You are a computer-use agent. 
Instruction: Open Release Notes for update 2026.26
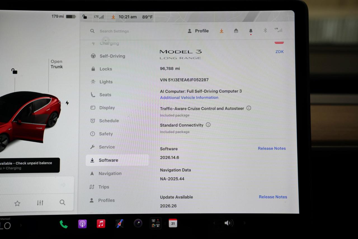(x=273, y=197)
